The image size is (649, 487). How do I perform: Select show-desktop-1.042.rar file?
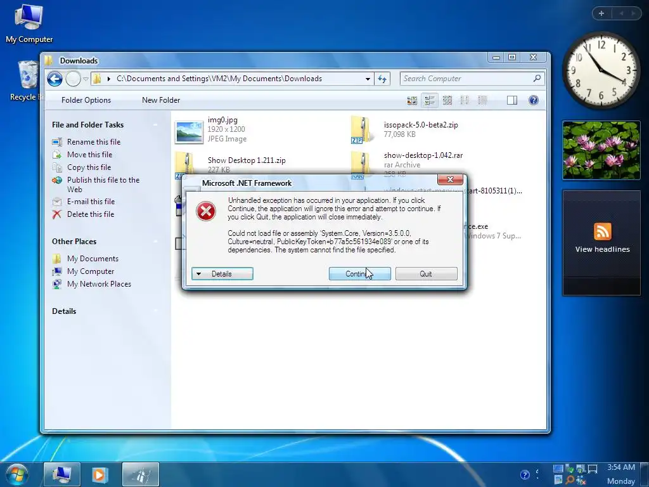click(423, 155)
